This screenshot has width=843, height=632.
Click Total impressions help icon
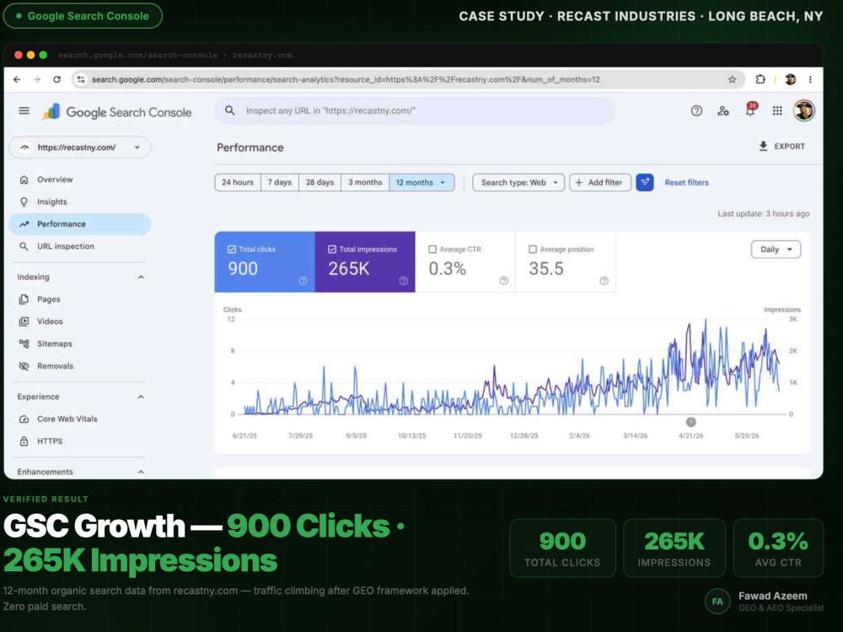point(403,281)
